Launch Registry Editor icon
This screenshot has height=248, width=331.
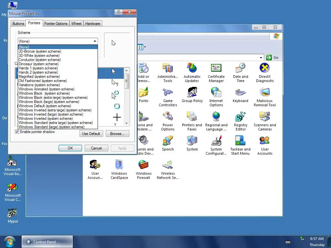coord(240,121)
